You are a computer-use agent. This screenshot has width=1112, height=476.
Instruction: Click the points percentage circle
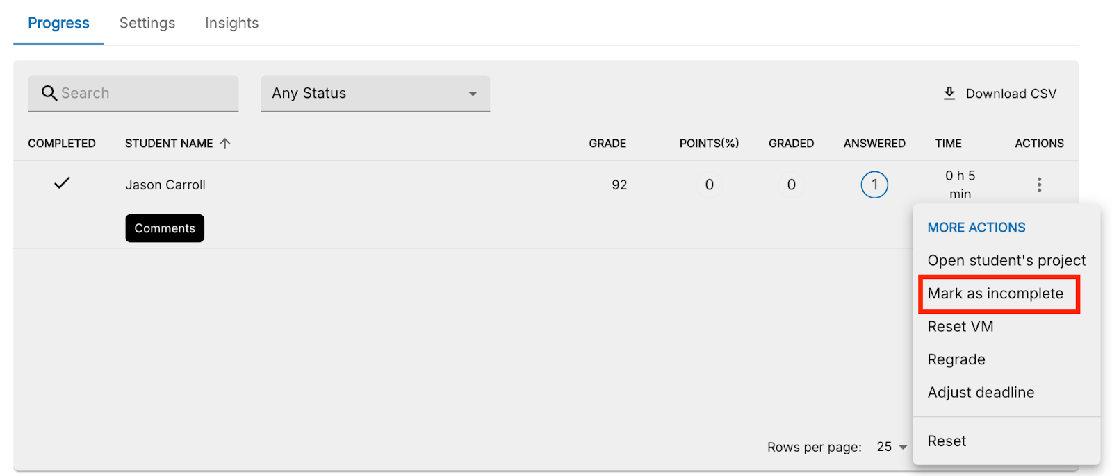[x=709, y=185]
